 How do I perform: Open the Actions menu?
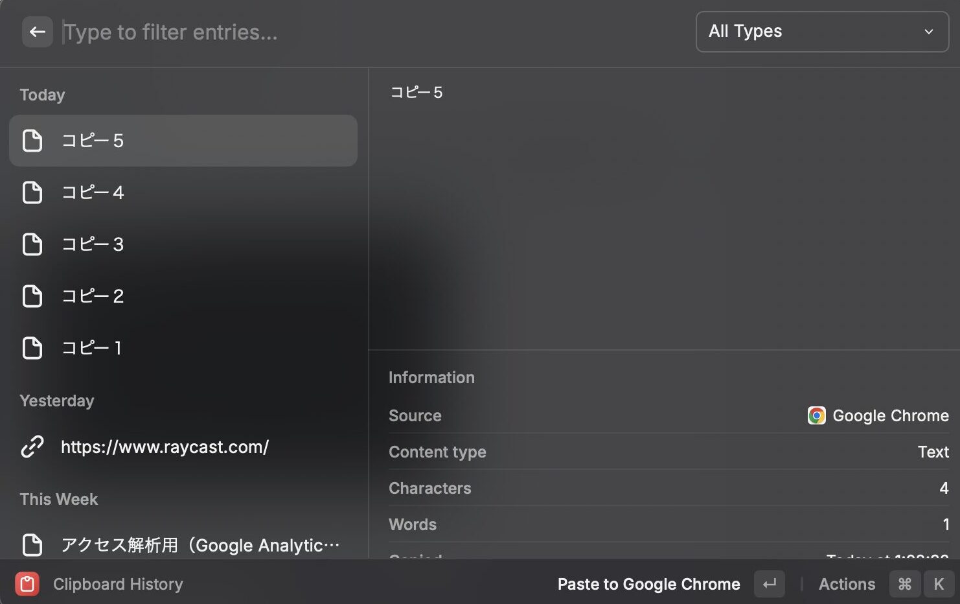pos(847,584)
